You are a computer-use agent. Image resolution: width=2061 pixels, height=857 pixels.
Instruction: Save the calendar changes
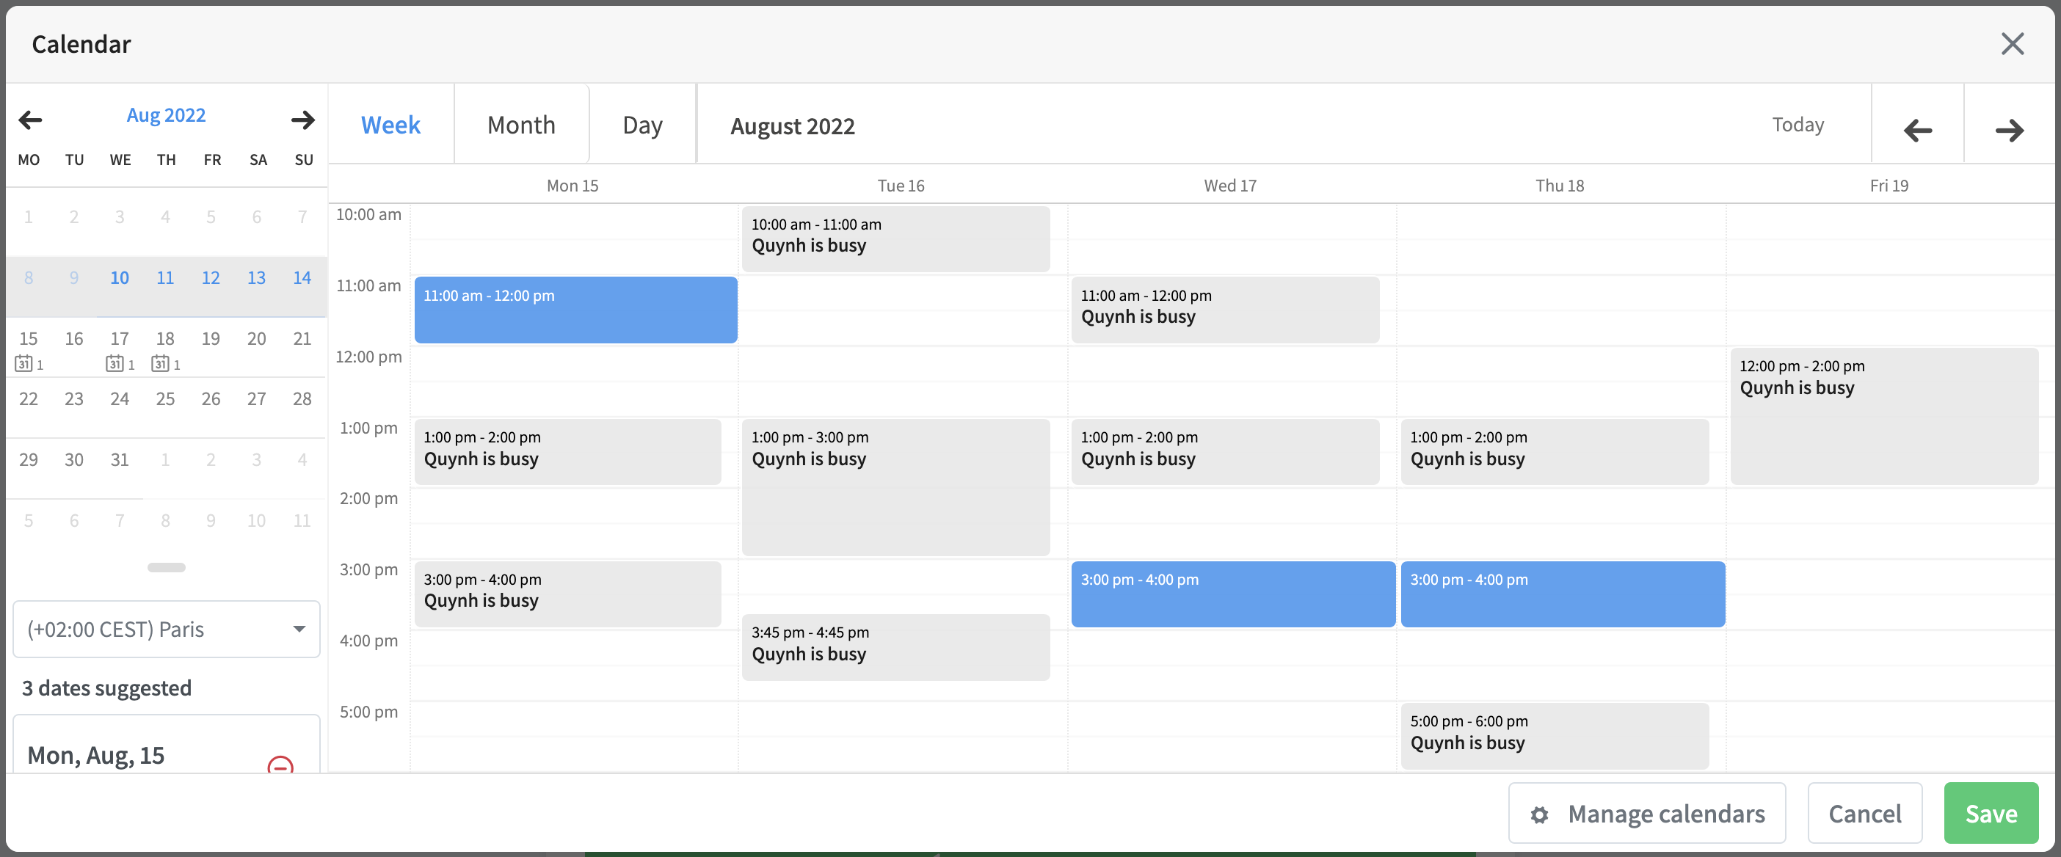pyautogui.click(x=1991, y=813)
